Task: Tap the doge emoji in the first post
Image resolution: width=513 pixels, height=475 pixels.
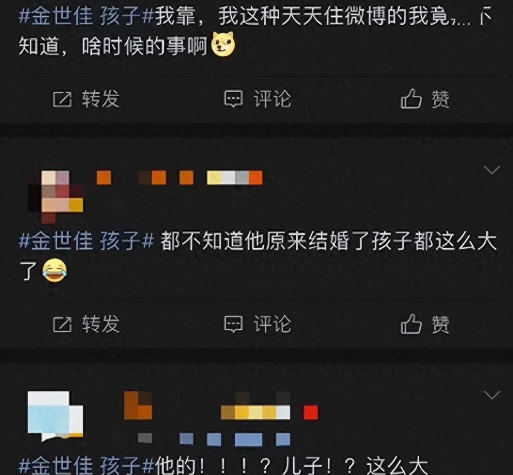Action: (x=223, y=44)
